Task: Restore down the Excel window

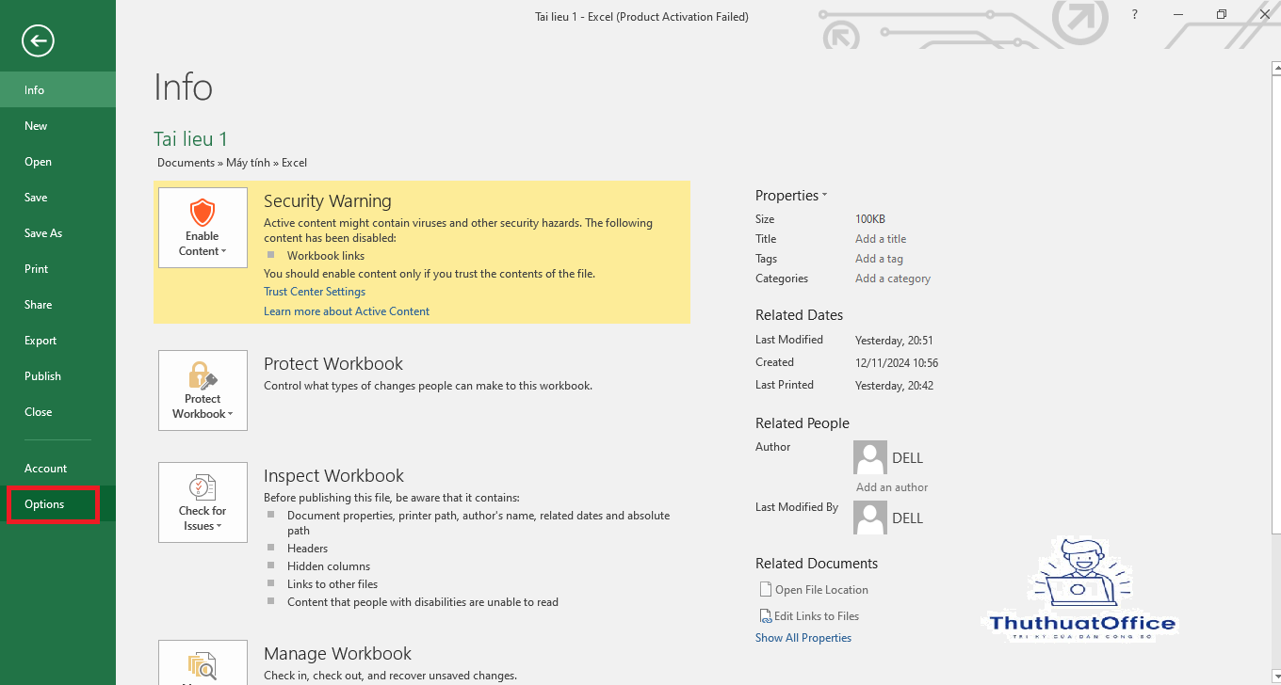Action: click(1222, 14)
